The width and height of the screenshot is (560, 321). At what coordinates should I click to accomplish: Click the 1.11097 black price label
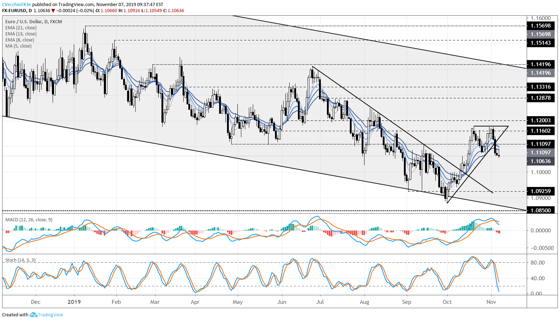point(541,144)
